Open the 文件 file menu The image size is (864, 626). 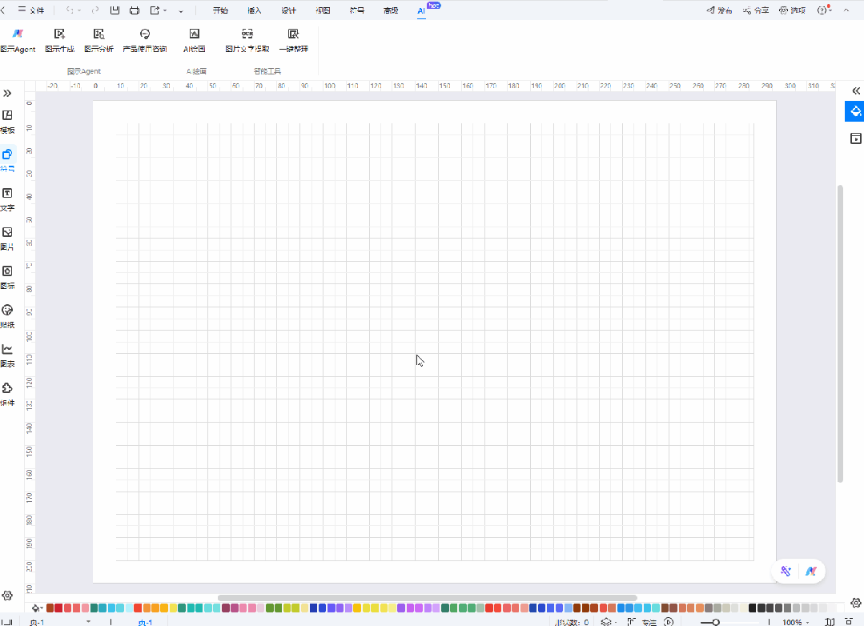point(31,10)
